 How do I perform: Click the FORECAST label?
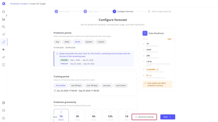pos(64,64)
